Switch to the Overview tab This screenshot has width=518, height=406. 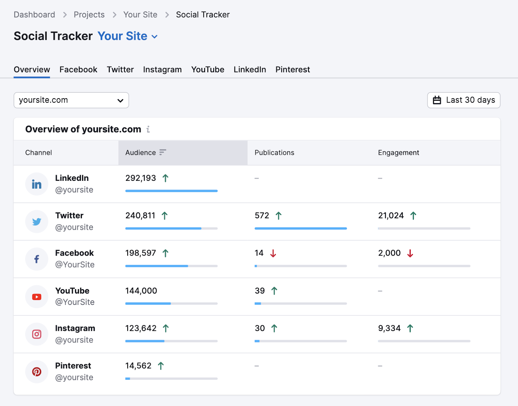click(32, 69)
